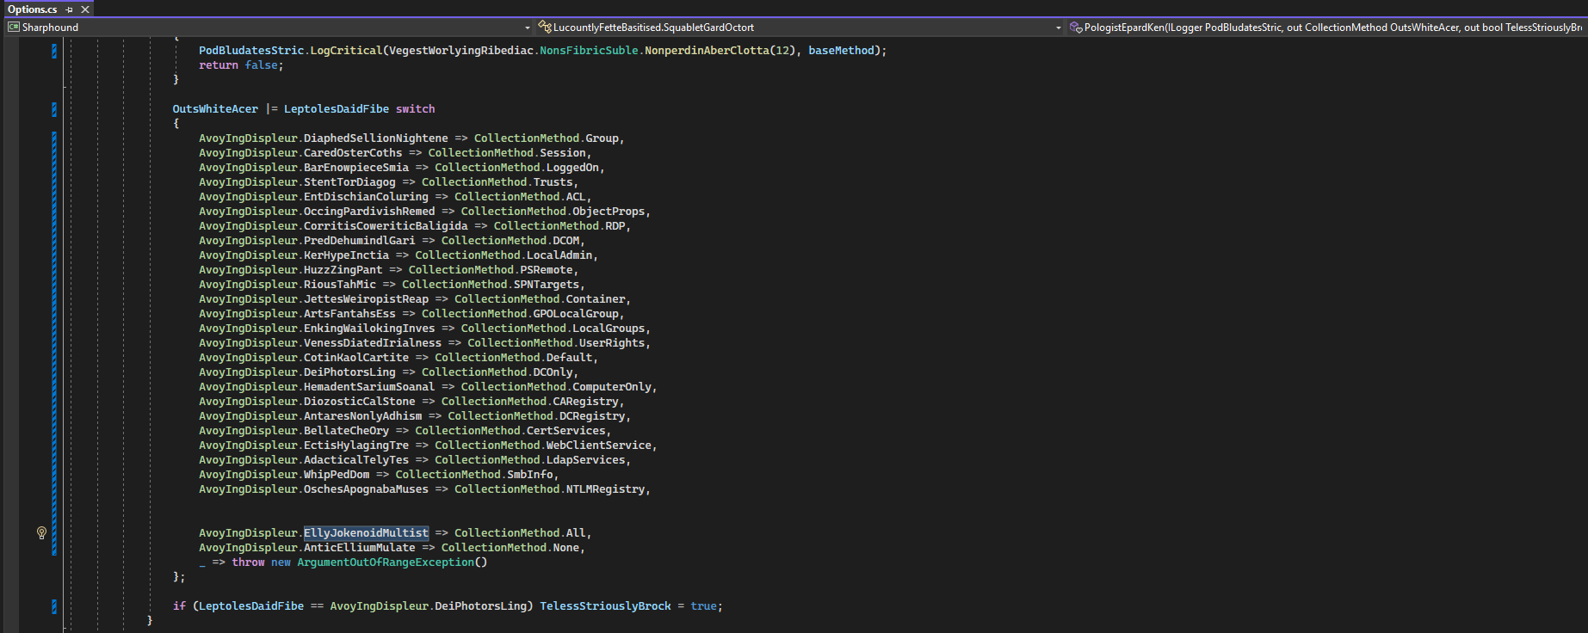This screenshot has width=1588, height=633.
Task: Click CollectionMethod.WebClientService entry
Action: [x=544, y=446]
